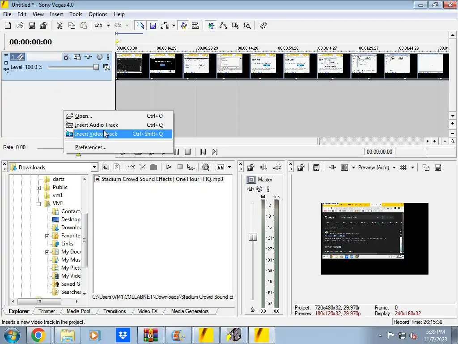The width and height of the screenshot is (458, 344).
Task: Open the undo history dropdown arrow
Action: (108, 26)
